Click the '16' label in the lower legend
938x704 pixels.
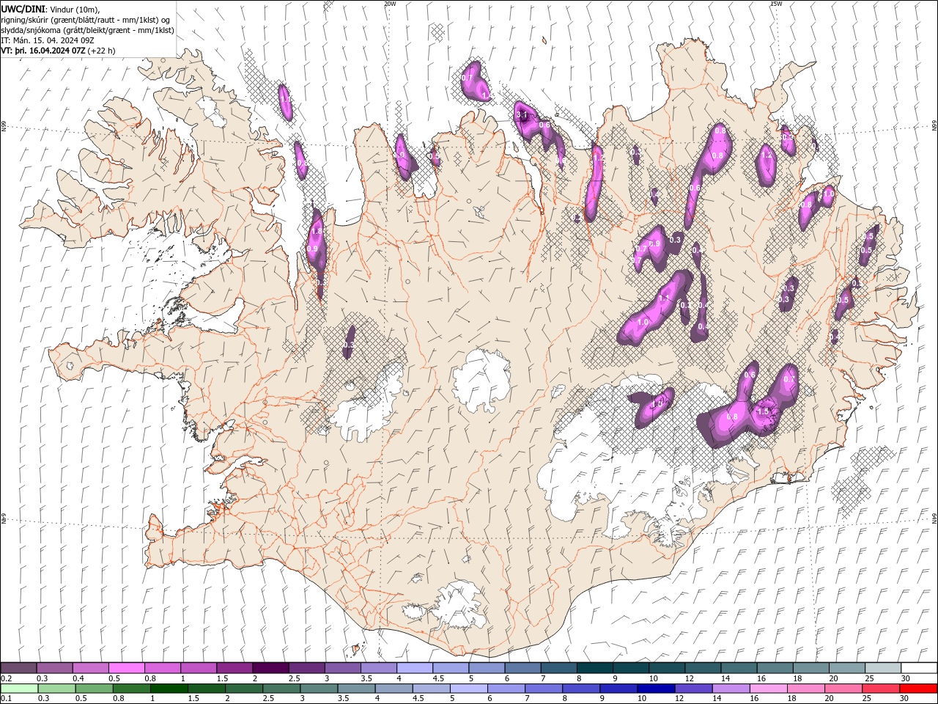click(754, 698)
